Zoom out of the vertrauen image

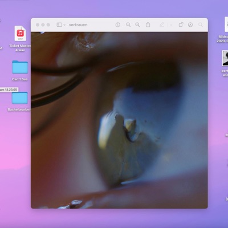(x=128, y=25)
